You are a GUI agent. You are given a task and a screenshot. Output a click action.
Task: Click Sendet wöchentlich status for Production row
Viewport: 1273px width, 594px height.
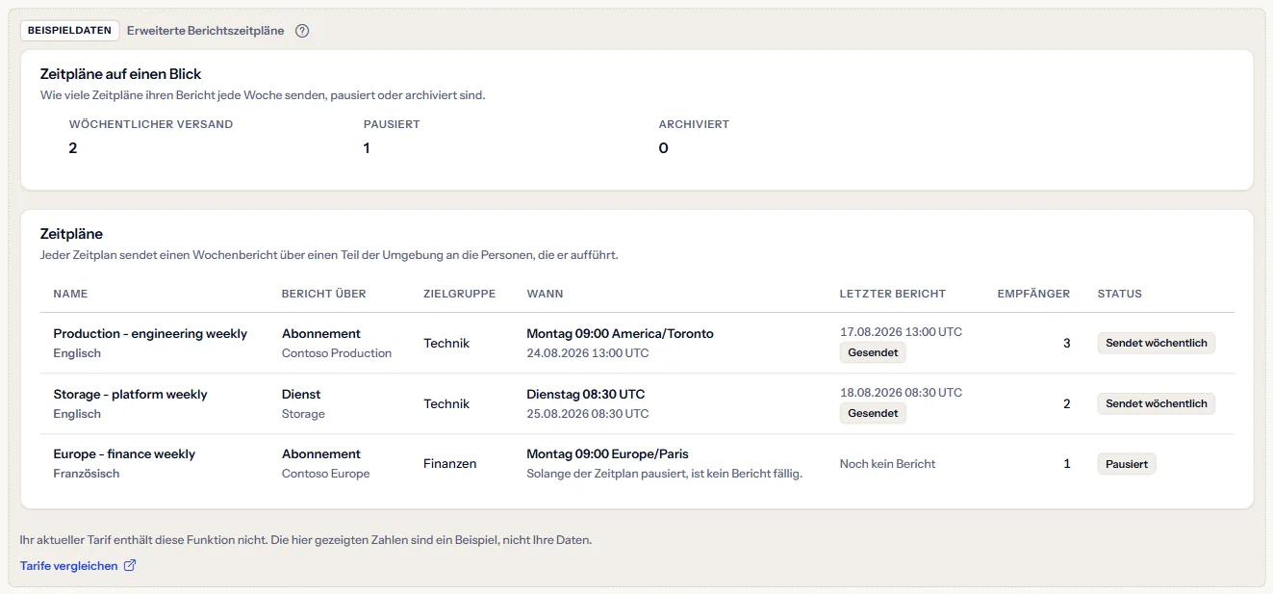click(1157, 344)
